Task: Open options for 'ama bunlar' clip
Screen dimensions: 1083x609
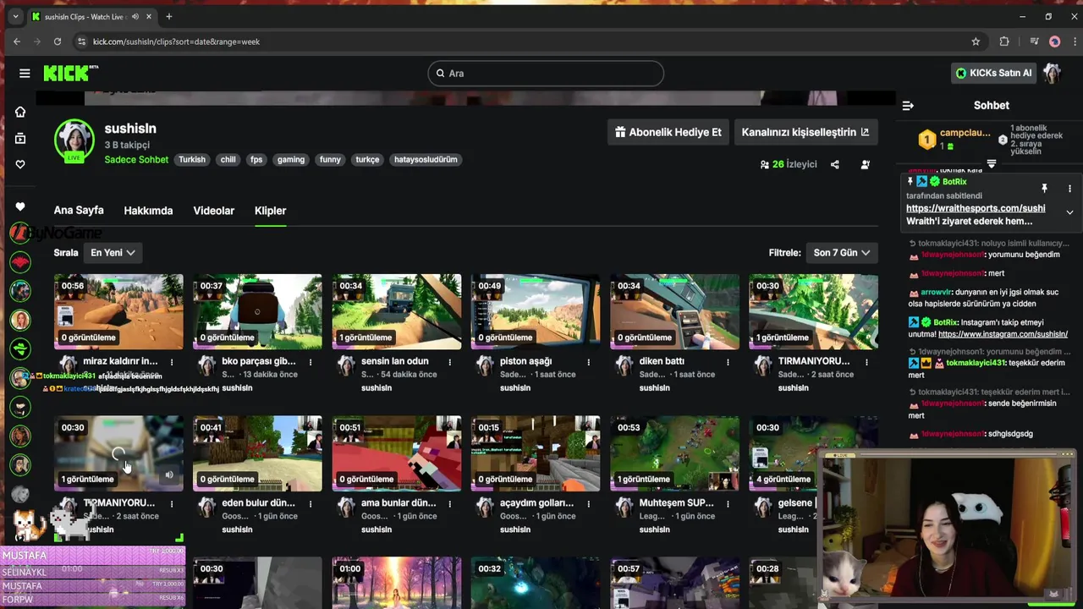Action: coord(449,503)
